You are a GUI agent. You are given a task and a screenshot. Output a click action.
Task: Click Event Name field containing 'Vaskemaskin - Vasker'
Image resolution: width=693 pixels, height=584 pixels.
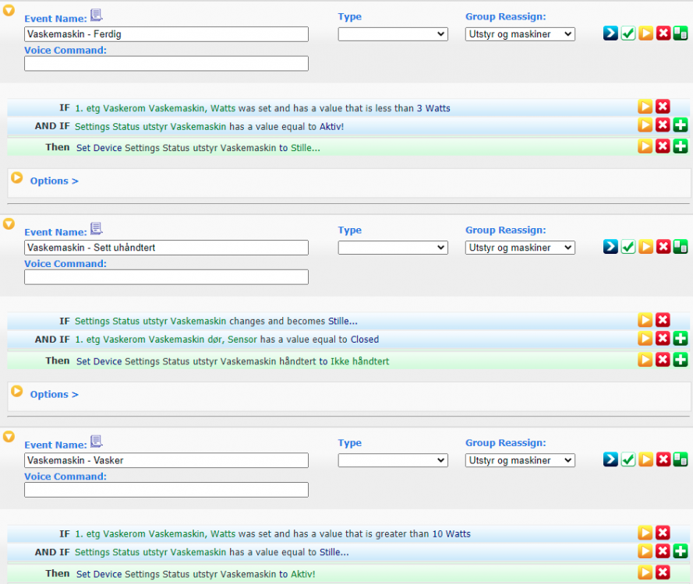pyautogui.click(x=166, y=460)
